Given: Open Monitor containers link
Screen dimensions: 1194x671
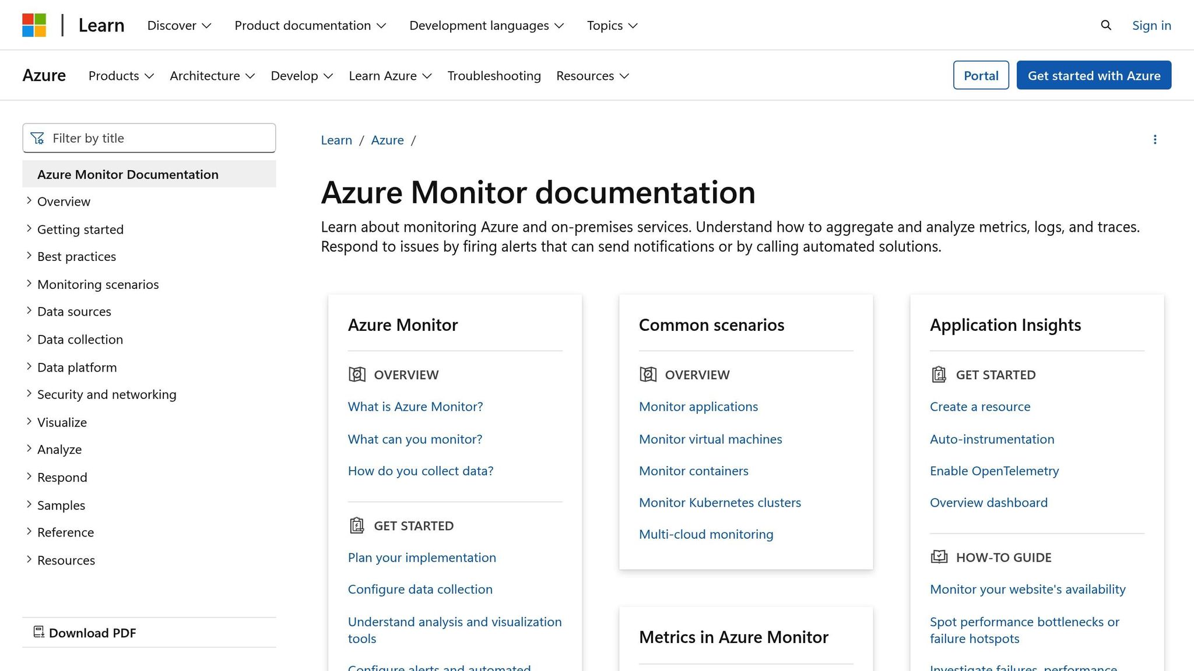Looking at the screenshot, I should tap(694, 471).
